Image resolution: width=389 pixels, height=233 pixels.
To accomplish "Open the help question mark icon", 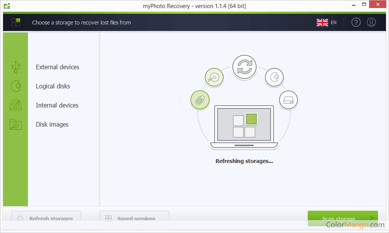I will tap(356, 23).
